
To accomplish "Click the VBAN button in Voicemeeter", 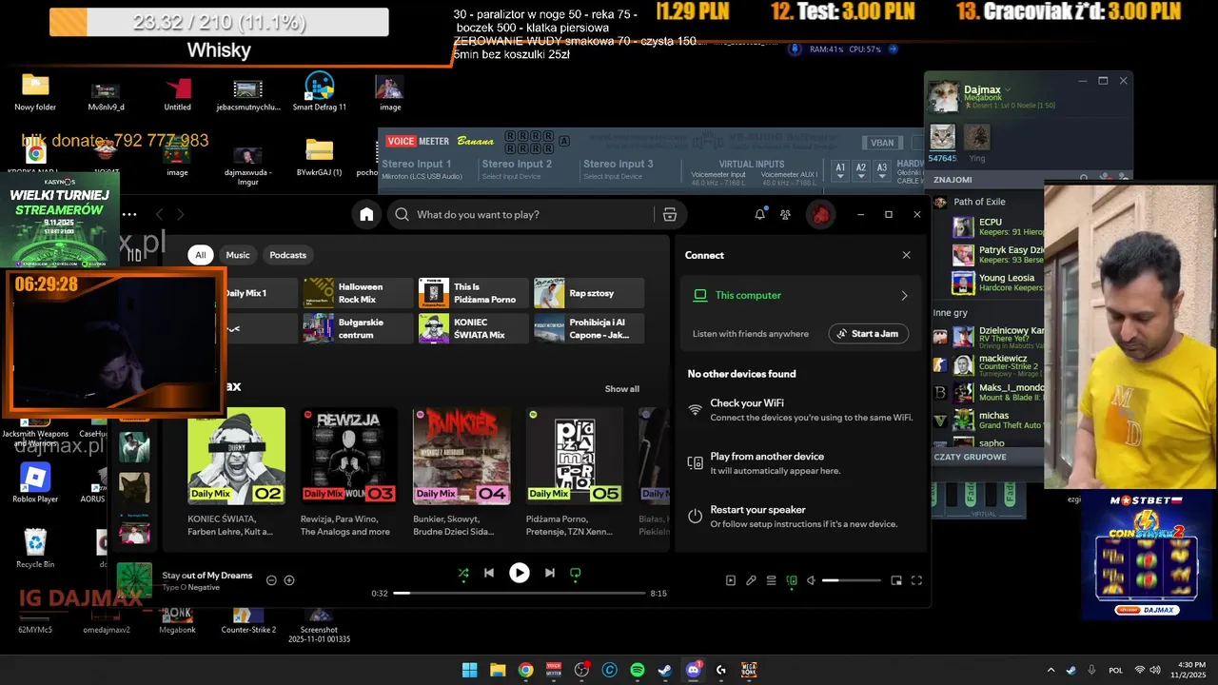I will [882, 143].
